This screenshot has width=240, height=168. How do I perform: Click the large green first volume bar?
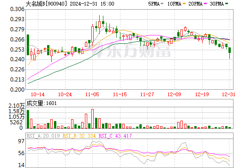[x=28, y=119]
